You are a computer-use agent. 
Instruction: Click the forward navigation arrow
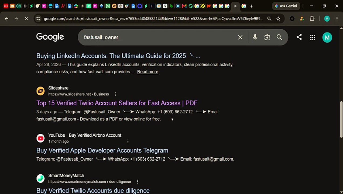click(x=16, y=19)
